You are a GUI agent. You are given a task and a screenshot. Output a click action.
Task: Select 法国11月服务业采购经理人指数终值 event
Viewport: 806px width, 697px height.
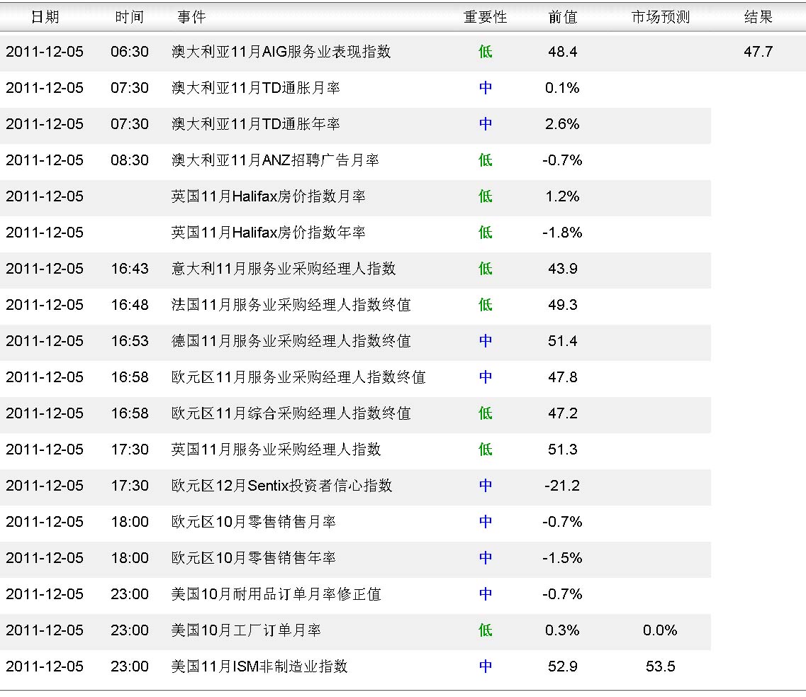tap(291, 305)
